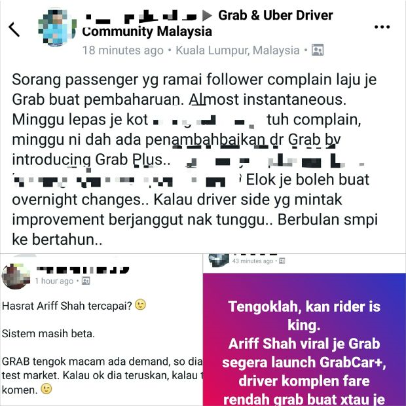Open the purple Tengoklah, kan rider is king post

[304, 339]
